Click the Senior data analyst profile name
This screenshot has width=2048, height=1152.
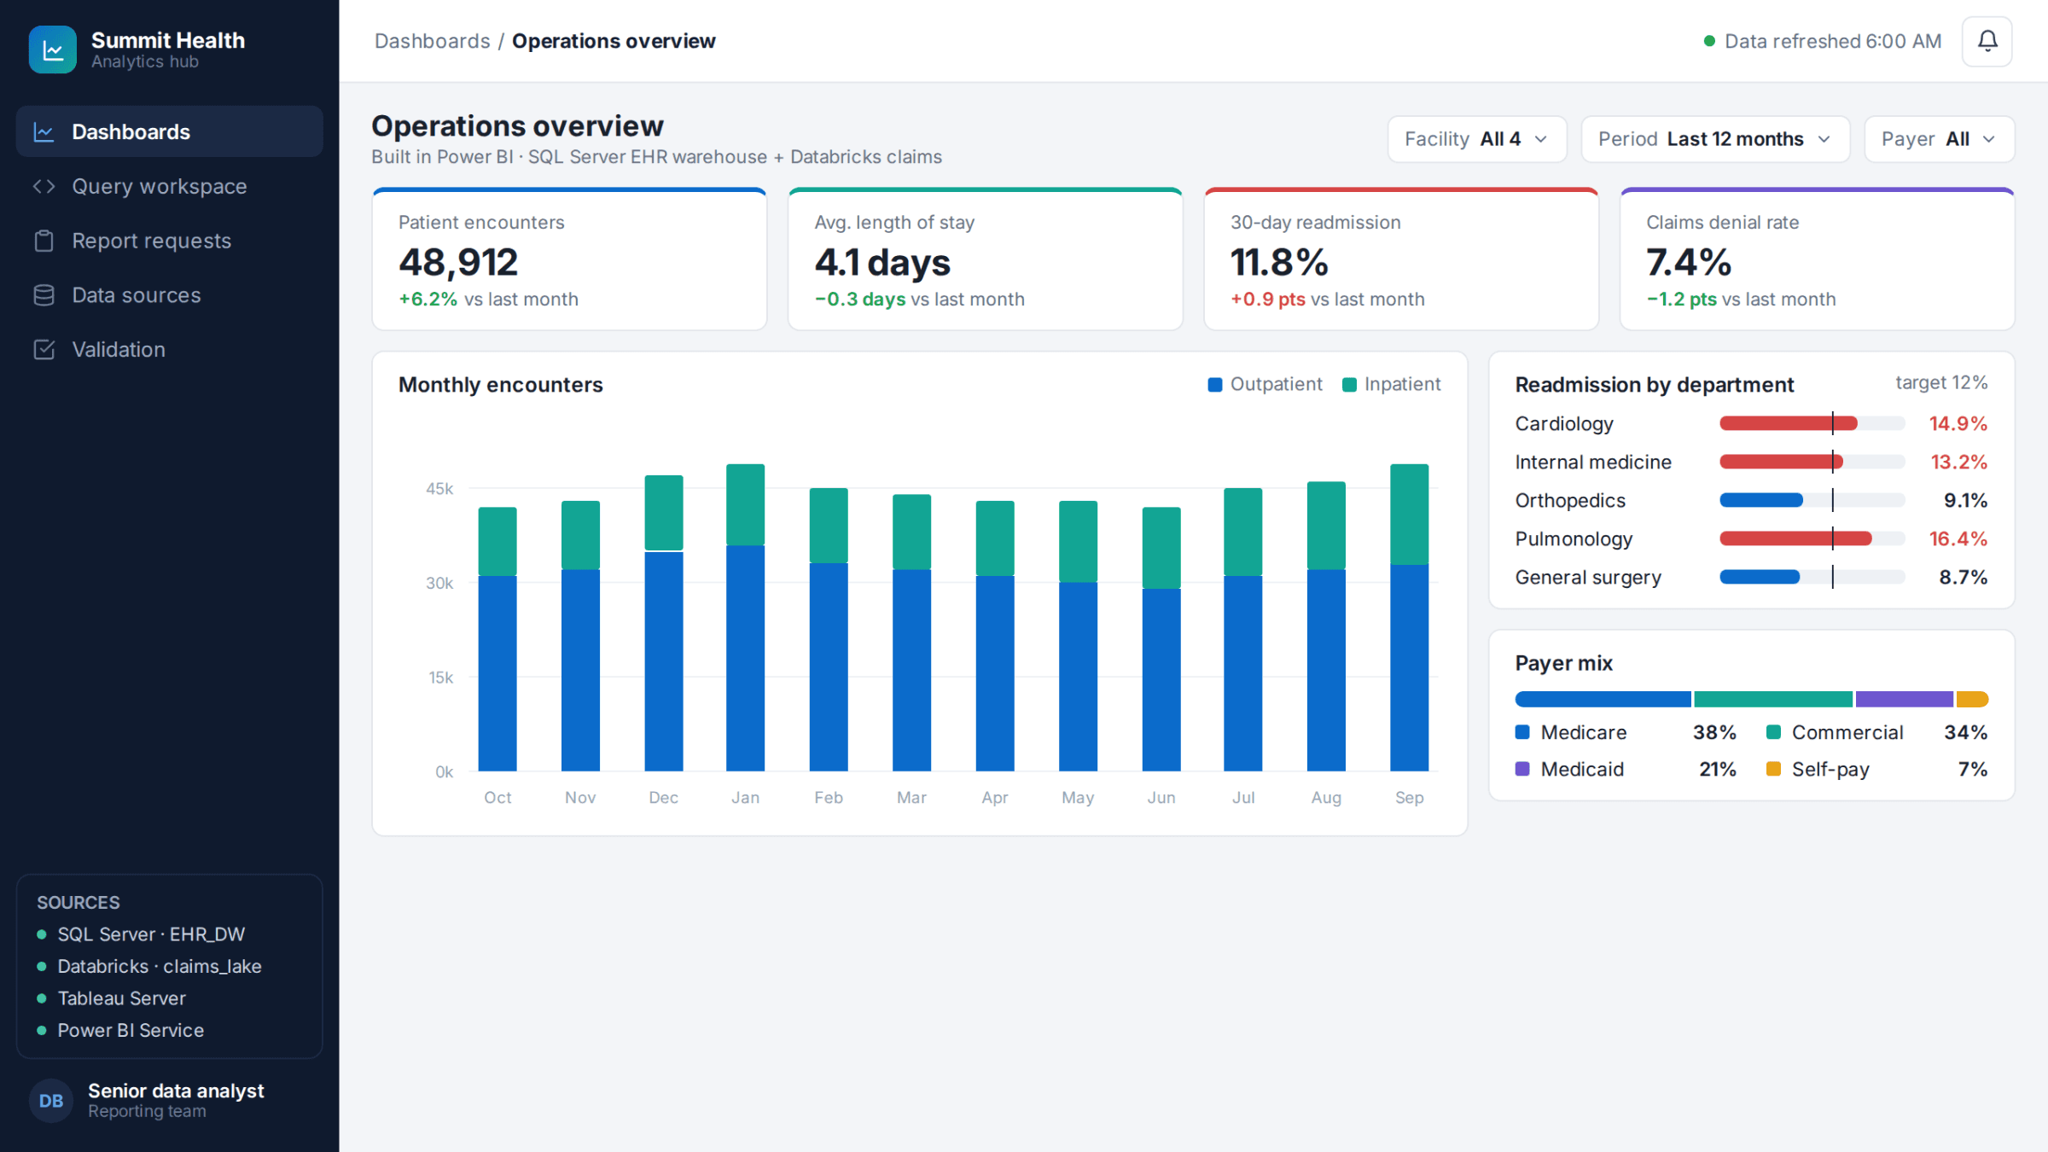click(x=176, y=1091)
